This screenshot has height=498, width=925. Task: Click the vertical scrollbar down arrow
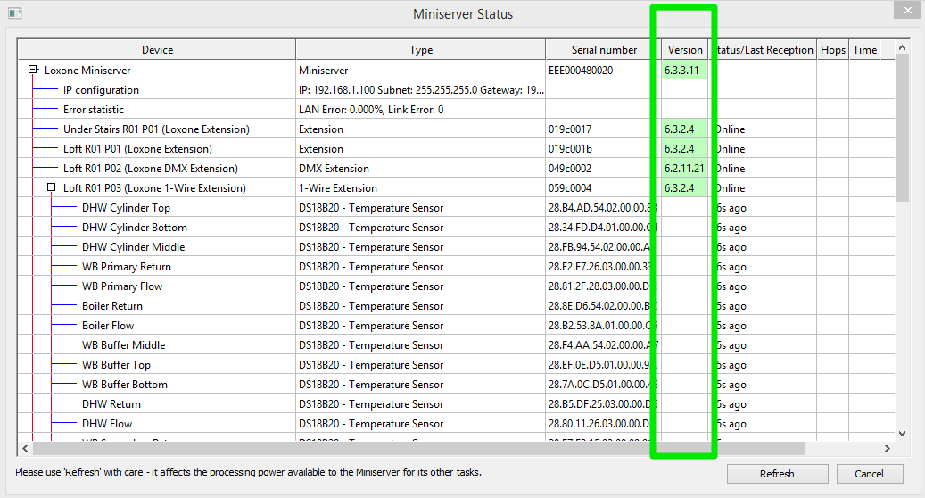point(902,434)
